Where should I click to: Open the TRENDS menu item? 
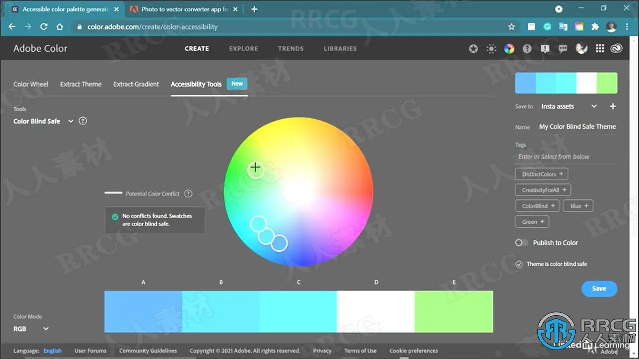(x=291, y=48)
